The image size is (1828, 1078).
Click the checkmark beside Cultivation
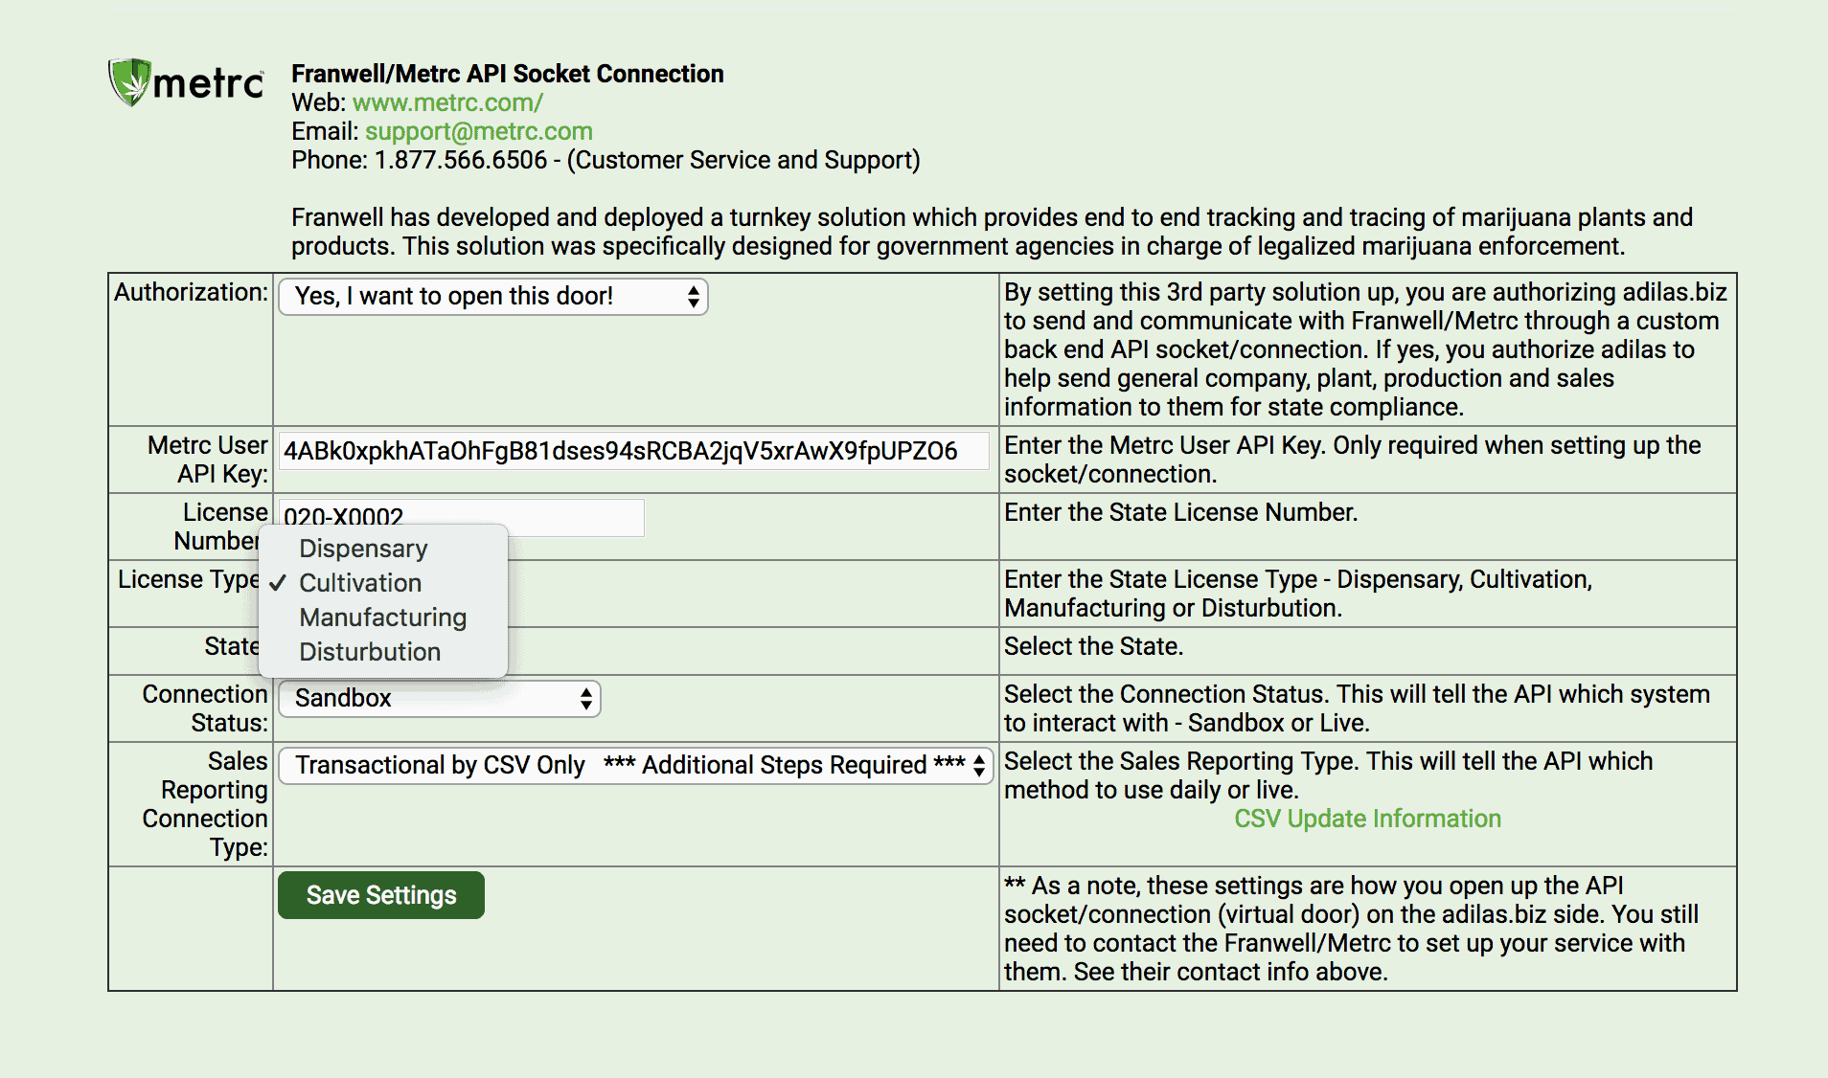point(278,583)
